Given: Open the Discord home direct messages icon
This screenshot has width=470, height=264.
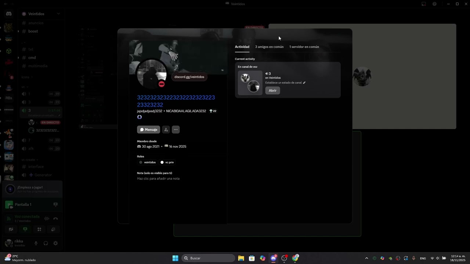Looking at the screenshot, I should coord(9,14).
